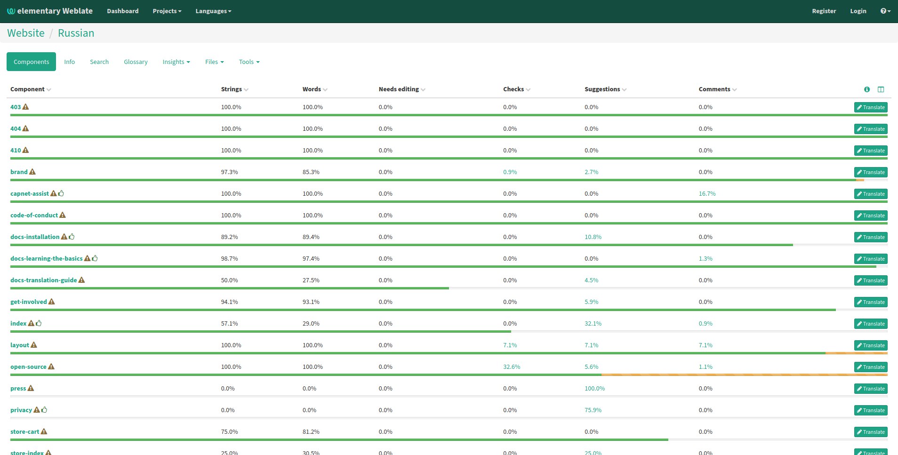Open the help question mark menu
Viewport: 898px width, 455px height.
point(885,11)
